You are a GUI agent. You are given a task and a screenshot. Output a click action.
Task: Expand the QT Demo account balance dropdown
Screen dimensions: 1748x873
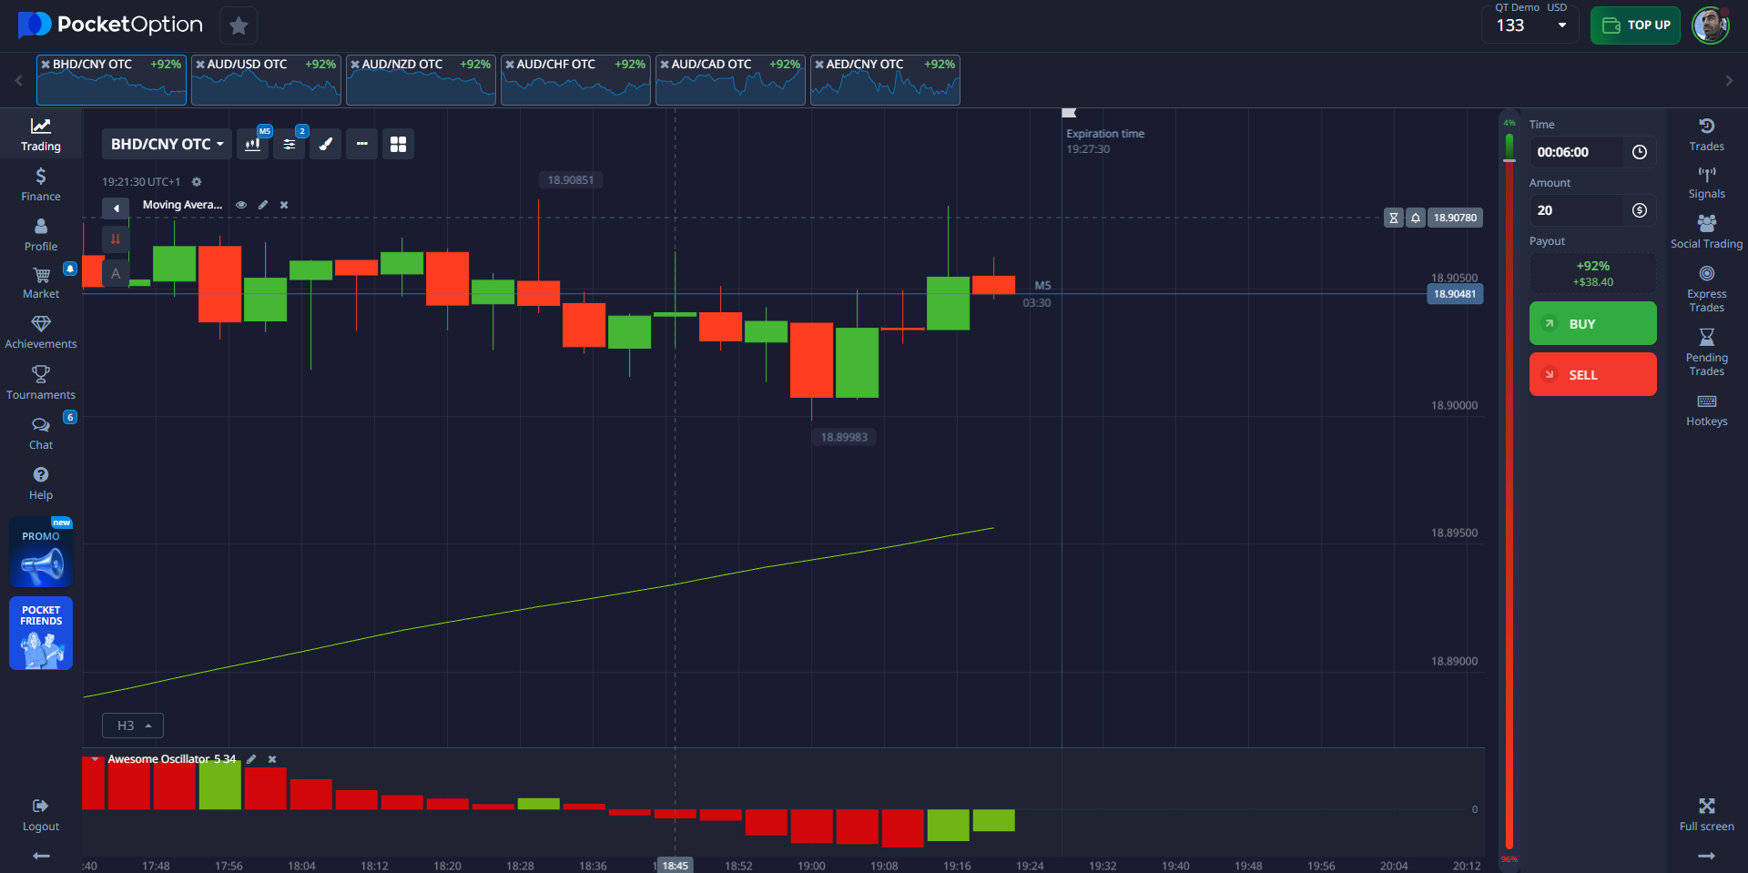(x=1562, y=25)
